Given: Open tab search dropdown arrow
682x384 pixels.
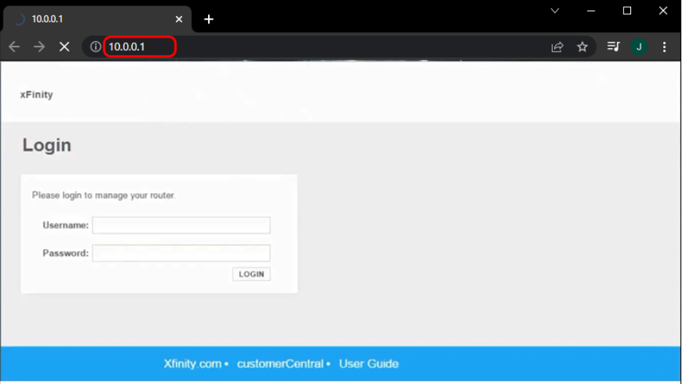Looking at the screenshot, I should pos(554,11).
